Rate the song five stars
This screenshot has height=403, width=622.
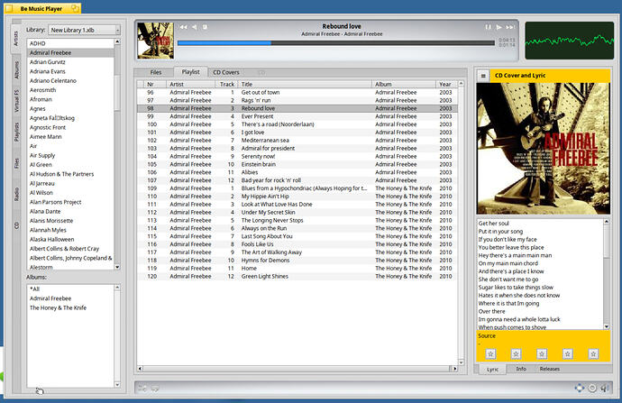593,353
